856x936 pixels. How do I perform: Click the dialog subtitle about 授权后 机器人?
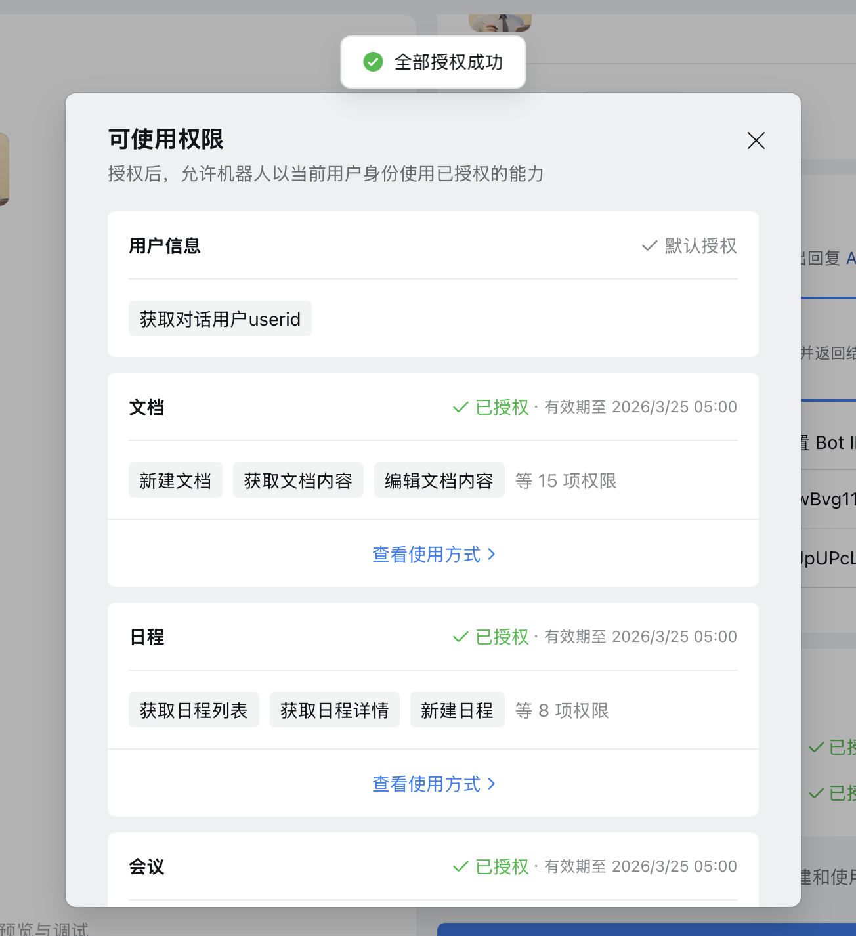[326, 174]
